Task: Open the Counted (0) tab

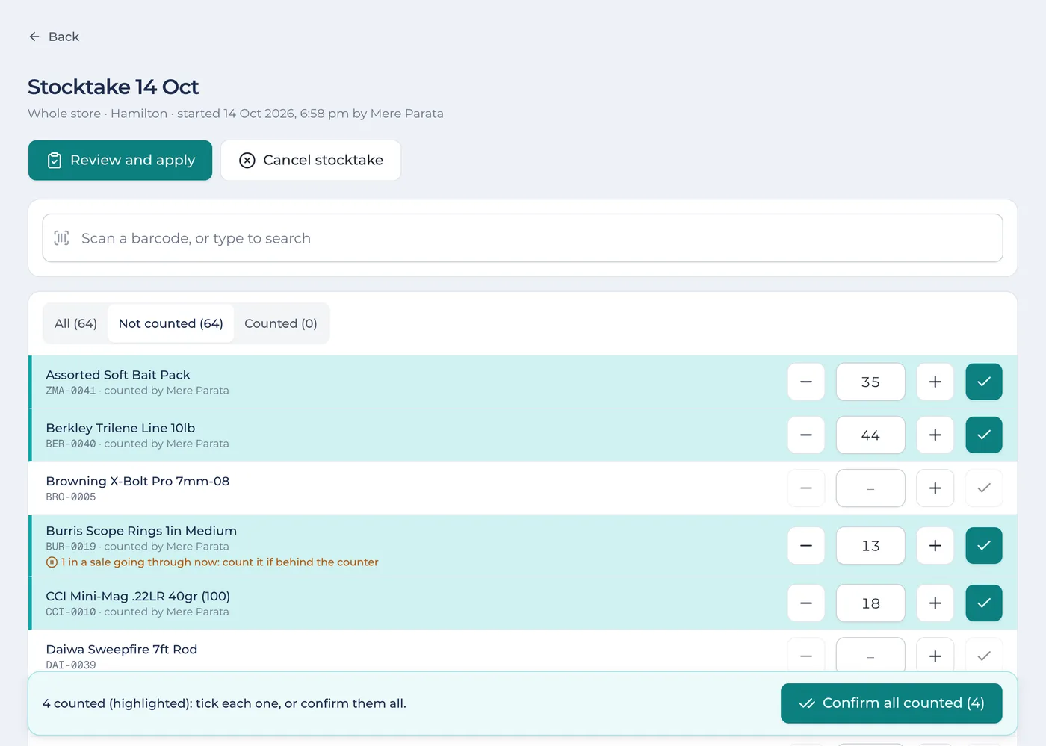Action: (x=281, y=323)
